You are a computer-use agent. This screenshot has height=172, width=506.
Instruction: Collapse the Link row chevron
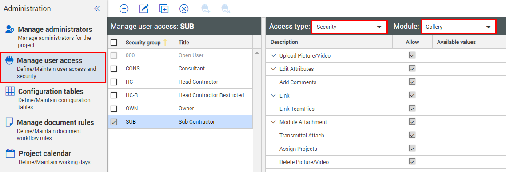pos(273,95)
